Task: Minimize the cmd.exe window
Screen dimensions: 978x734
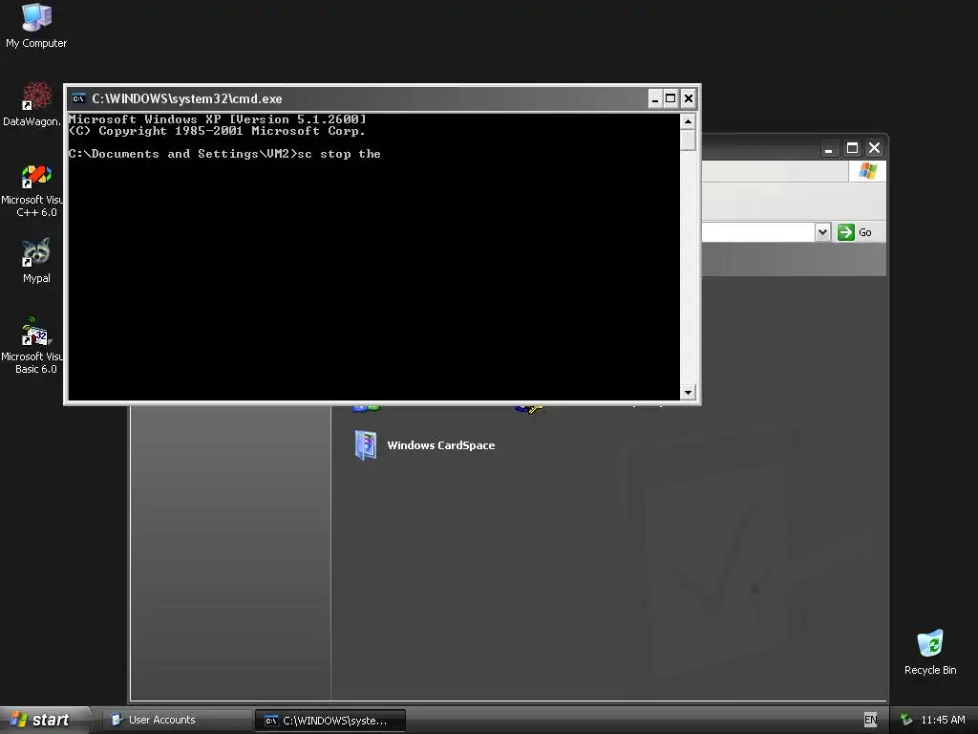Action: coord(655,98)
